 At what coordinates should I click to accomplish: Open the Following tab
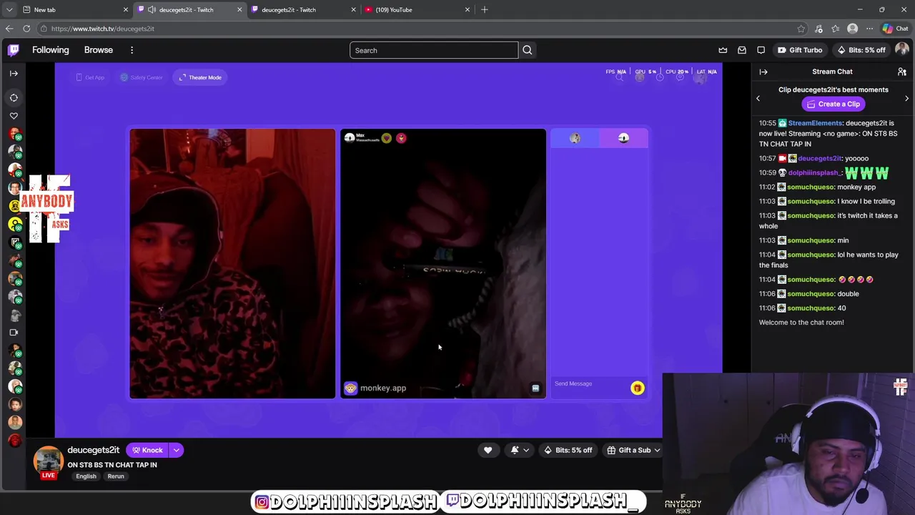click(x=51, y=50)
